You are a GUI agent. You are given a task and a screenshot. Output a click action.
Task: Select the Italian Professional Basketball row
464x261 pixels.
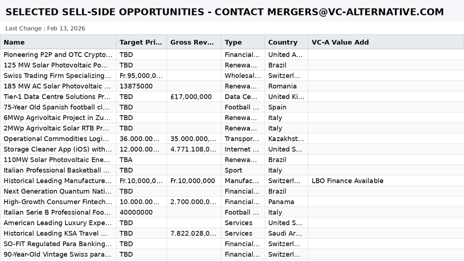[58, 170]
